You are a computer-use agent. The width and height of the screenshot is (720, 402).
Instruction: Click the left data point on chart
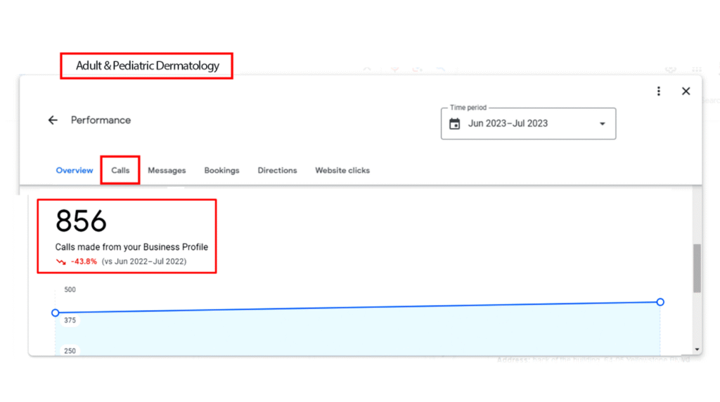[56, 313]
